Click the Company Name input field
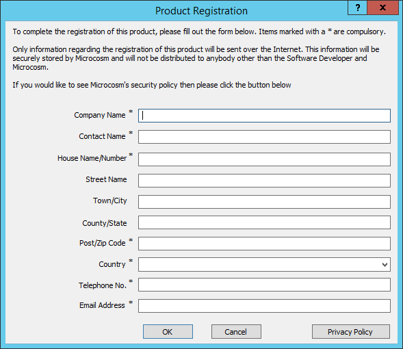 (x=264, y=116)
